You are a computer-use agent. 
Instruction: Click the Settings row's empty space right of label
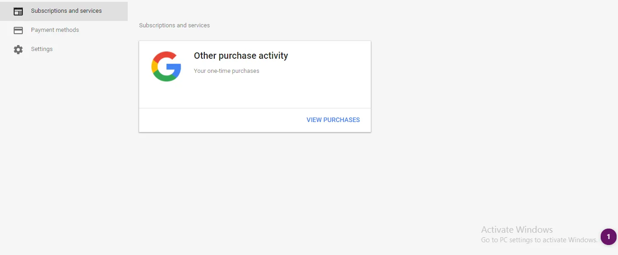pyautogui.click(x=91, y=49)
